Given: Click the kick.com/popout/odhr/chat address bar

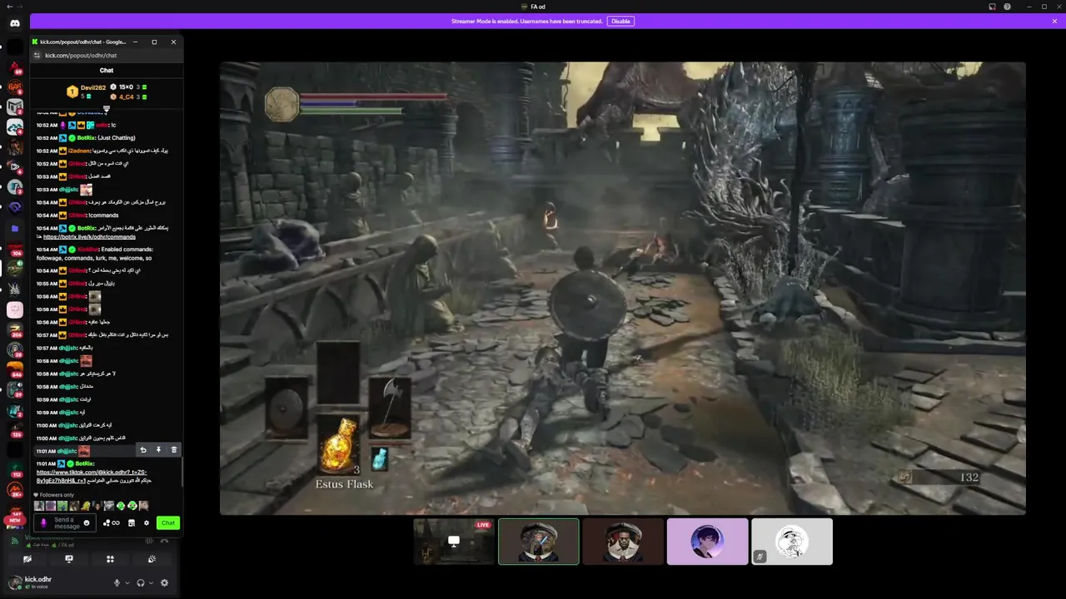Looking at the screenshot, I should coord(108,56).
